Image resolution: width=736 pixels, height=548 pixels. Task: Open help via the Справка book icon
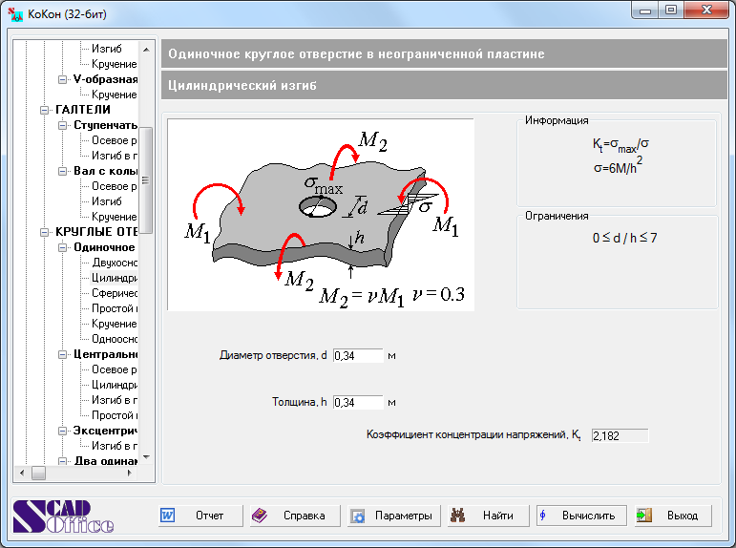260,516
